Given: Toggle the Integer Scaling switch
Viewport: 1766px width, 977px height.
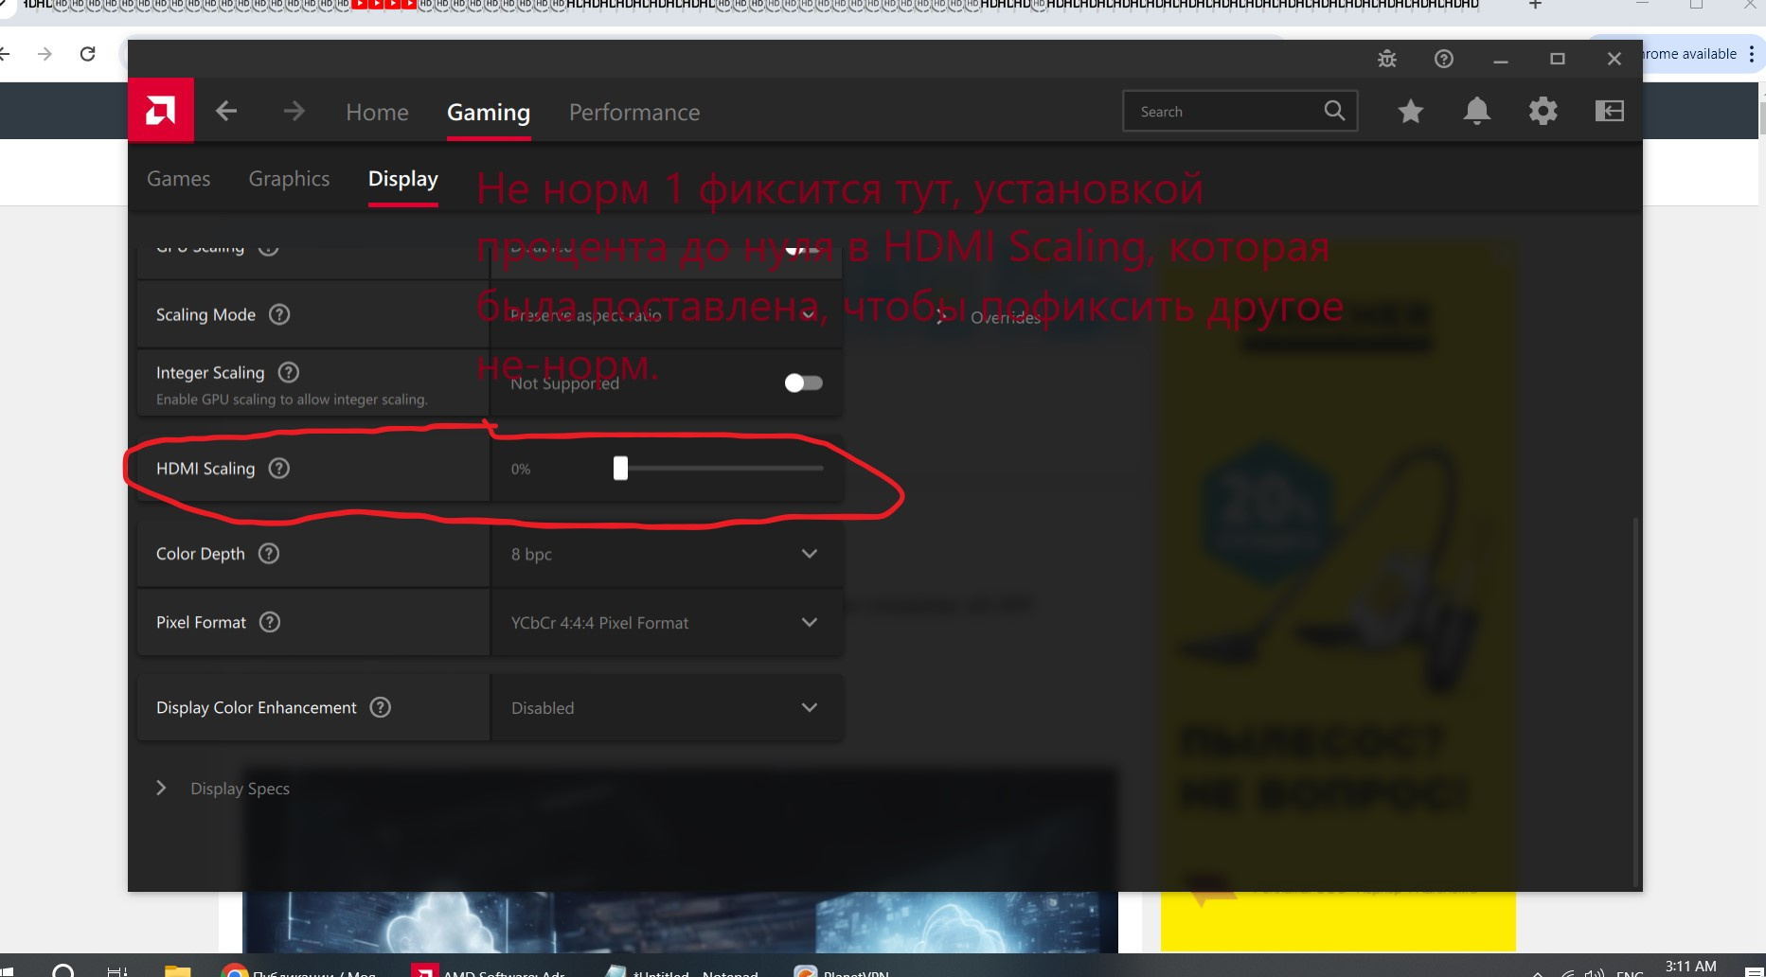Looking at the screenshot, I should [x=803, y=382].
